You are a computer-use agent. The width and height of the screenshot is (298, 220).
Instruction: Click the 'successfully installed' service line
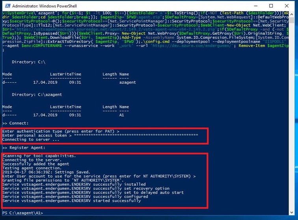tap(74, 184)
